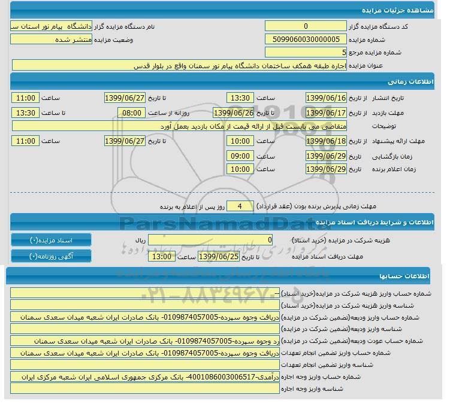The image size is (450, 407).
Task: Click the empty شناسه واریز تضمین انجام تعهدات field
Action: 145,365
